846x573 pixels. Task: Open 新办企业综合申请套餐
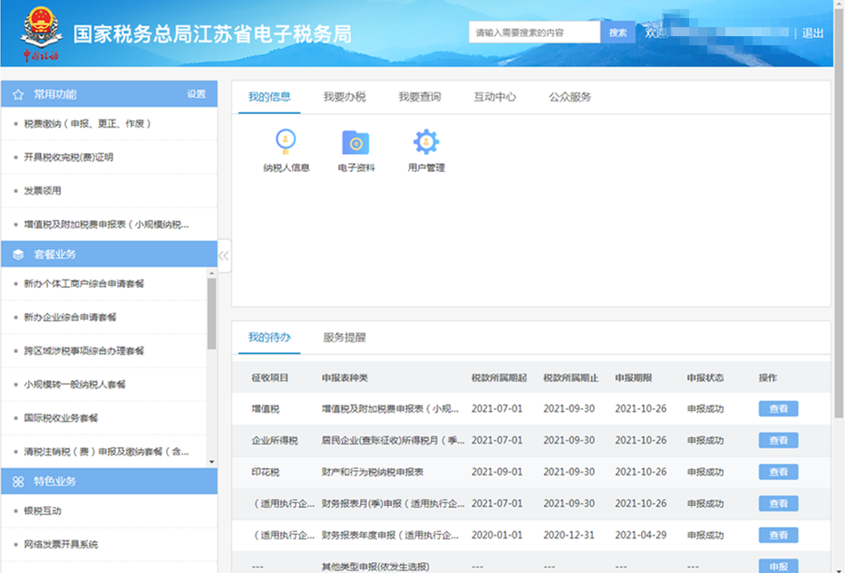(70, 317)
